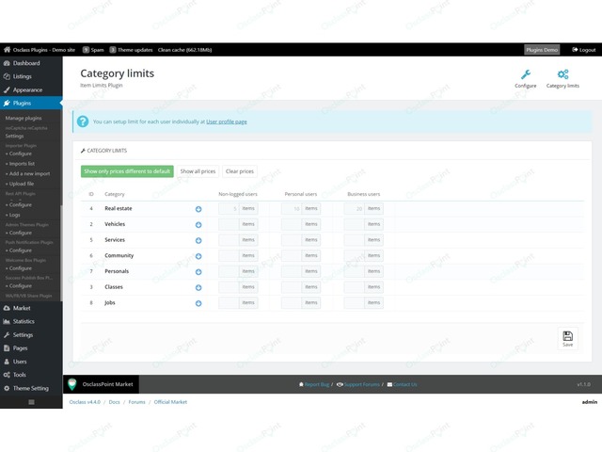Open Theme Setting in the sidebar
This screenshot has height=452, width=602.
pyautogui.click(x=31, y=388)
